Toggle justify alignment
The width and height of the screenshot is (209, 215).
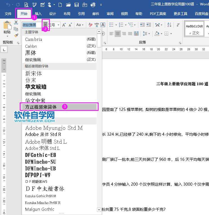pos(130,34)
